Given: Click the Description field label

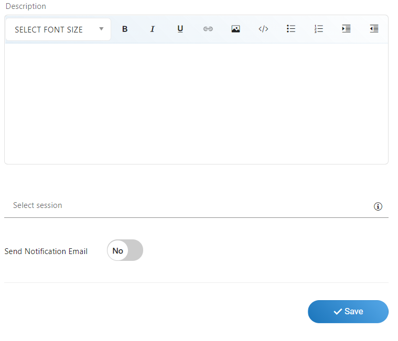Looking at the screenshot, I should [26, 6].
